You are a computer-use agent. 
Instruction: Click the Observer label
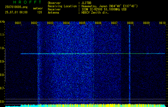click(54, 3)
